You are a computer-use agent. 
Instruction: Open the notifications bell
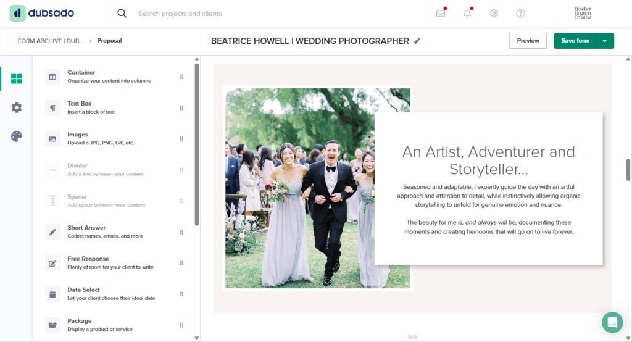(467, 13)
